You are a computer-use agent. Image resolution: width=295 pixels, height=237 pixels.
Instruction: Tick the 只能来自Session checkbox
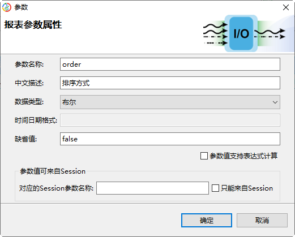(x=215, y=188)
